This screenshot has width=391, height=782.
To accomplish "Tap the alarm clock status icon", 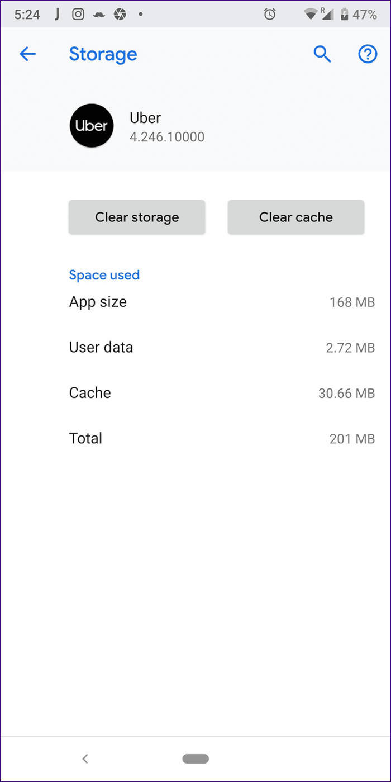I will point(270,14).
